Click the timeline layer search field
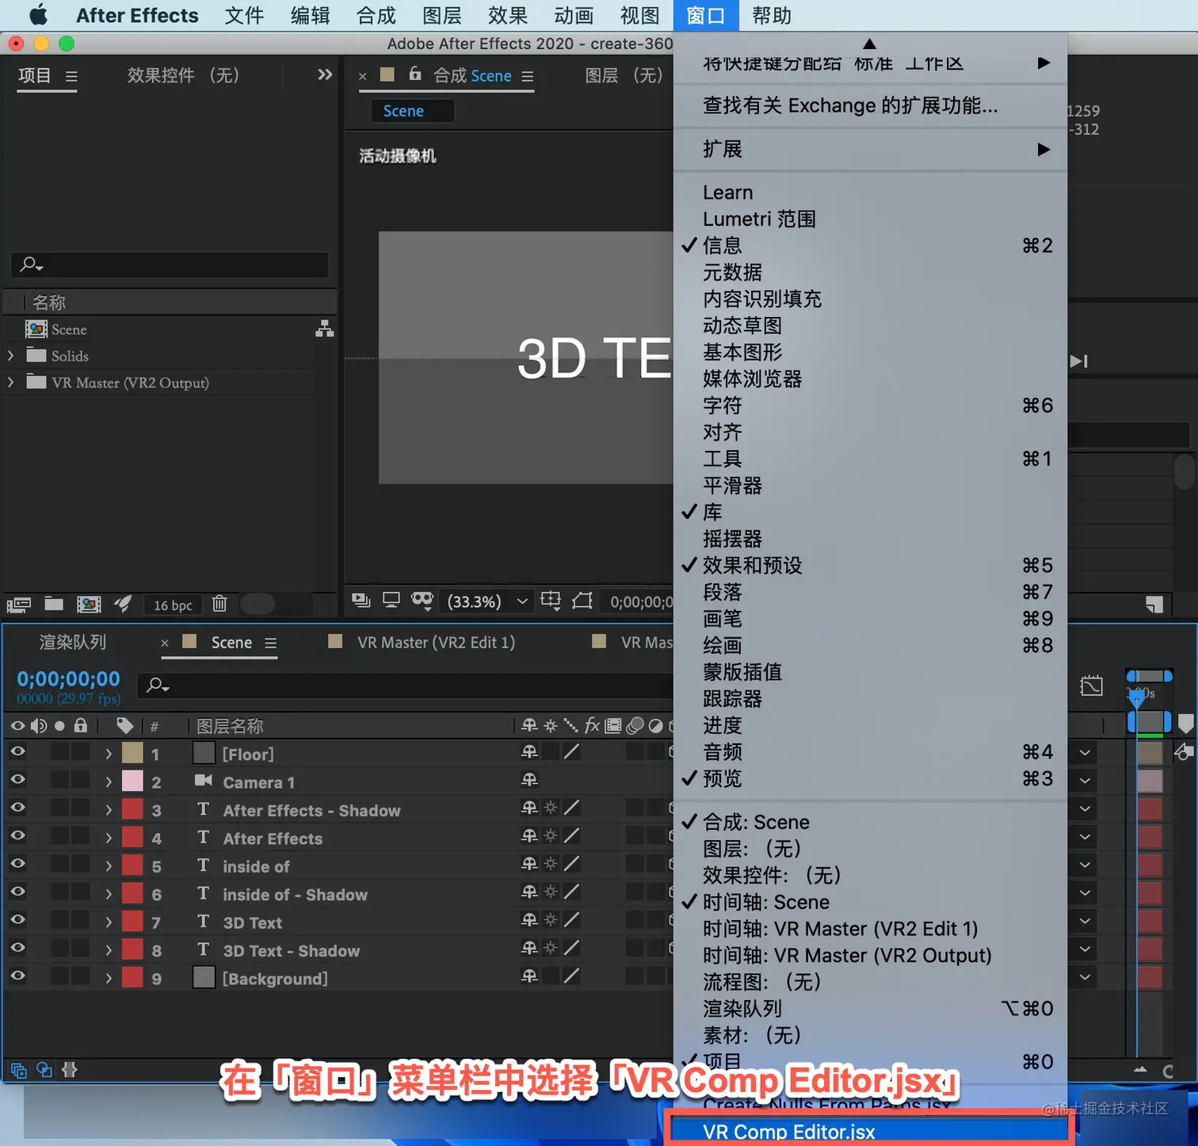This screenshot has width=1198, height=1146. (x=405, y=686)
